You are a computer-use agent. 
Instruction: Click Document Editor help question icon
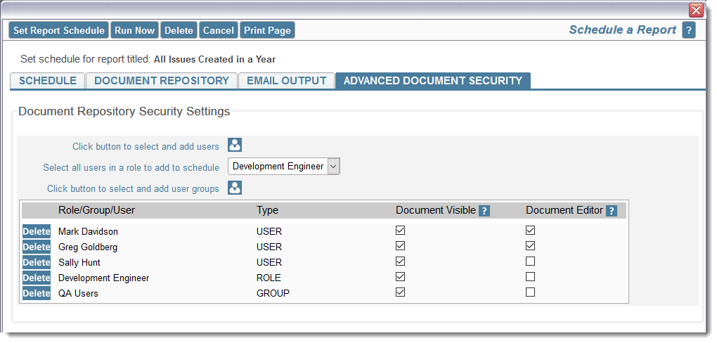pos(612,211)
